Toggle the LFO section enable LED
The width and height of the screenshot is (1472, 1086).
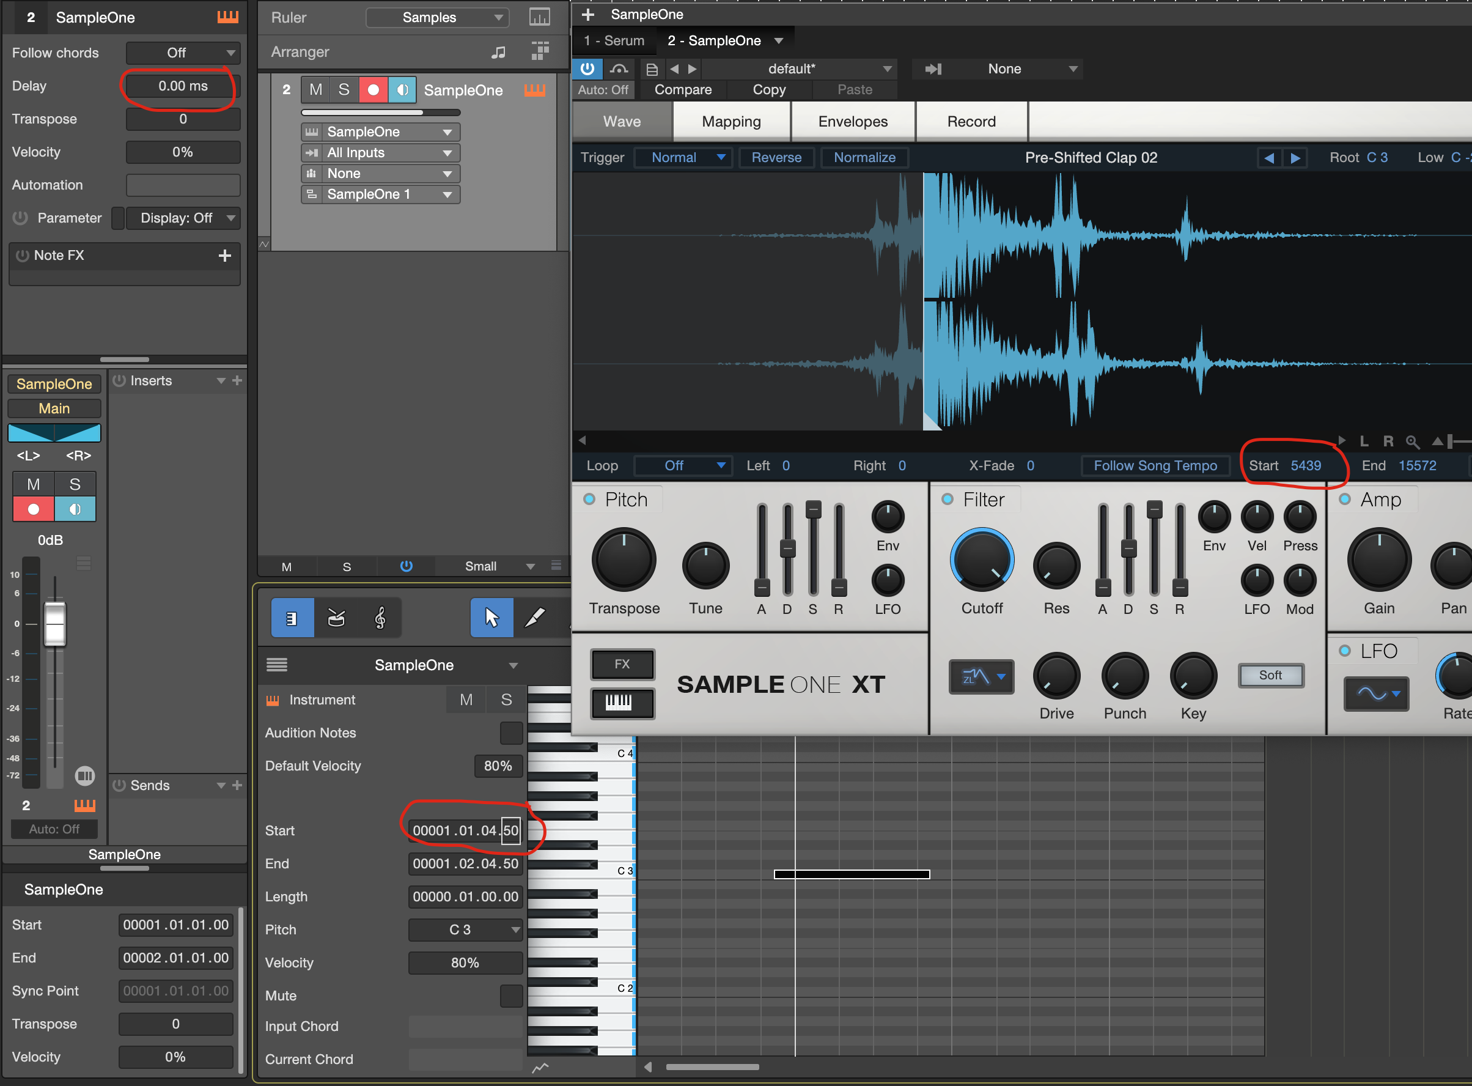(x=1345, y=651)
